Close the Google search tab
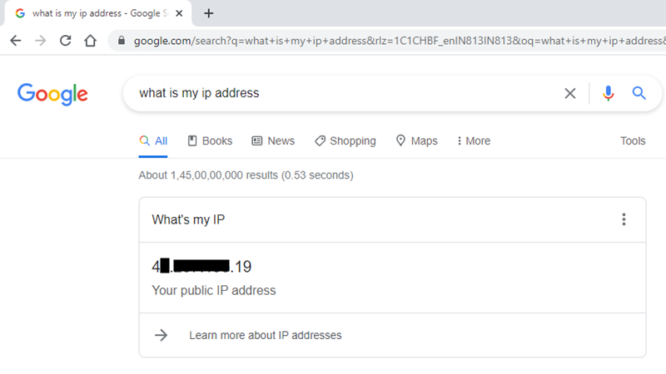 179,13
